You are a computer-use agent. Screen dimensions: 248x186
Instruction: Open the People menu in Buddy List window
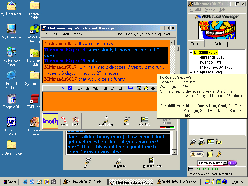click(x=210, y=10)
